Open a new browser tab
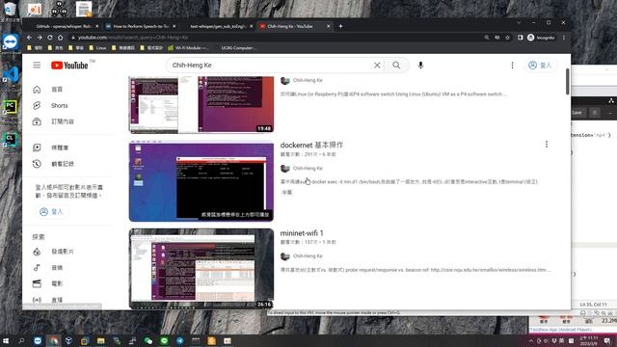 (340, 26)
